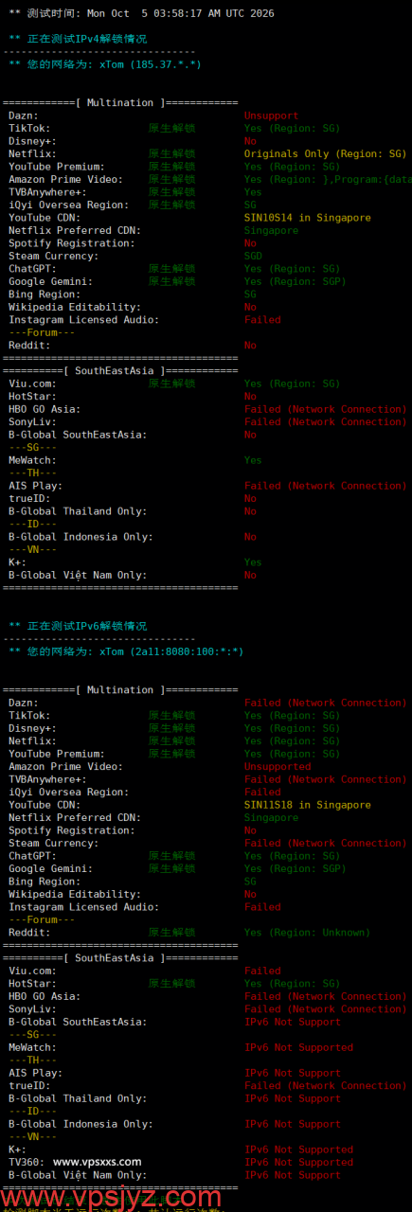Click Amazon Prime Video Unsupported result
This screenshot has width=412, height=1212.
pyautogui.click(x=278, y=767)
